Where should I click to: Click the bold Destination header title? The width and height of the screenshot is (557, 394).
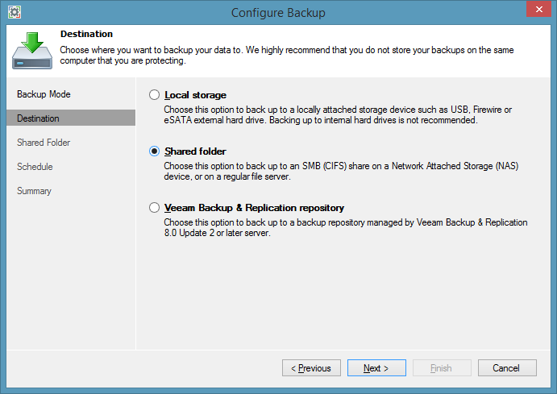click(x=86, y=34)
